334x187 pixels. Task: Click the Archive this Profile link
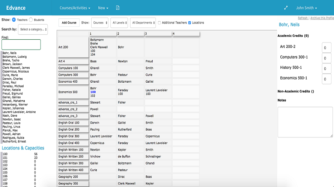[322, 18]
